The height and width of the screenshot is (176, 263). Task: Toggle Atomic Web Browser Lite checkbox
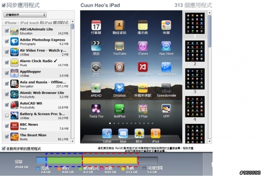pyautogui.click(x=7, y=94)
